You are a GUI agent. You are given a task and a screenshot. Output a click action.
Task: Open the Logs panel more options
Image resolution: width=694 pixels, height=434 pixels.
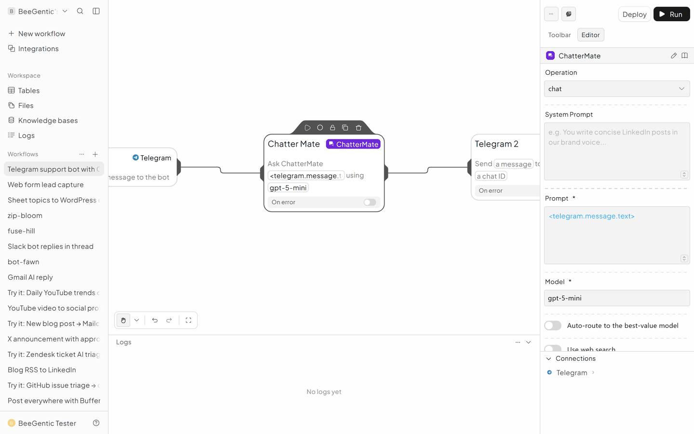click(x=518, y=342)
